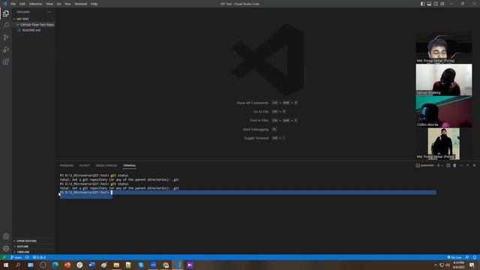Toggle secondary side bar layout icon
The image size is (480, 270).
point(436,4)
